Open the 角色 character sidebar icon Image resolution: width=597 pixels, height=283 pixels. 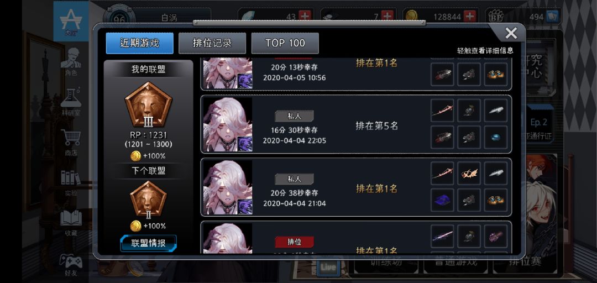[x=71, y=62]
